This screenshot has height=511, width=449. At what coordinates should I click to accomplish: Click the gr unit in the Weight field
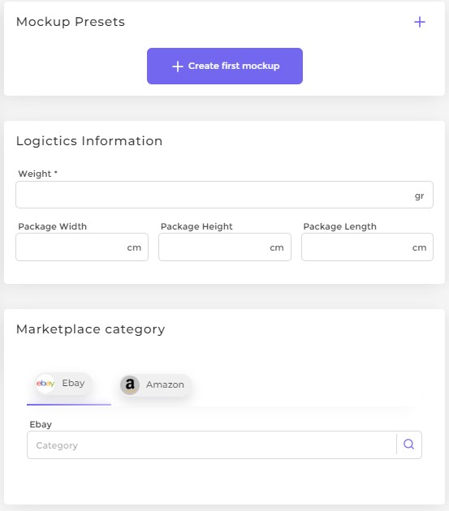click(x=419, y=195)
